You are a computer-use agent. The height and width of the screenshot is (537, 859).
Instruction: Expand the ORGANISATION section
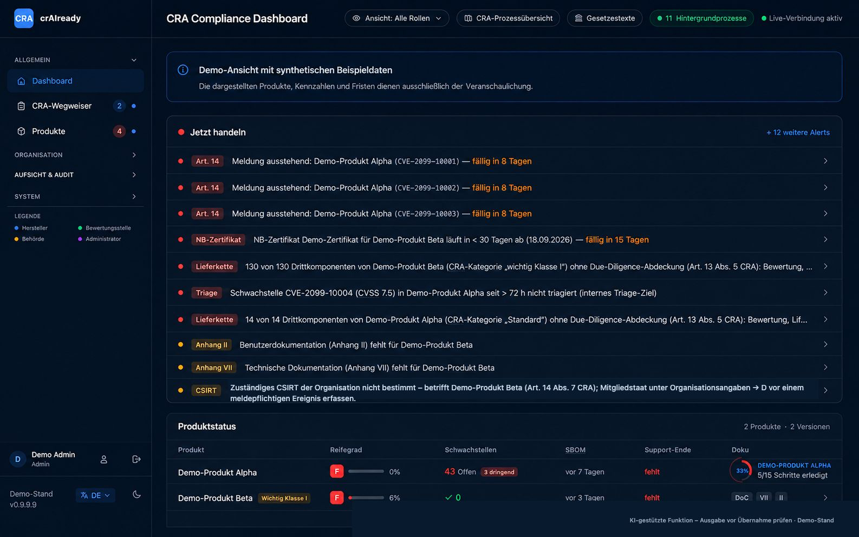click(134, 155)
